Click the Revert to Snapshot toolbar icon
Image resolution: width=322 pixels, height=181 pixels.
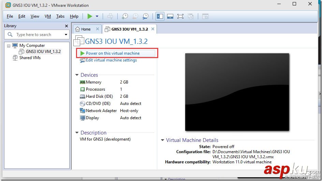point(135,16)
